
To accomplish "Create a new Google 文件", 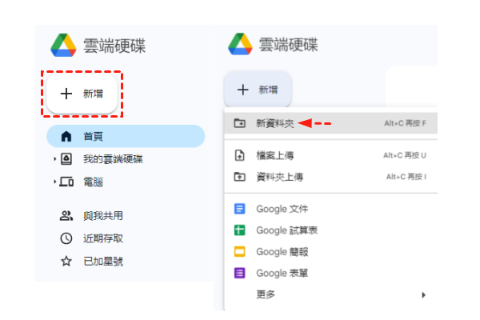I will [x=331, y=209].
